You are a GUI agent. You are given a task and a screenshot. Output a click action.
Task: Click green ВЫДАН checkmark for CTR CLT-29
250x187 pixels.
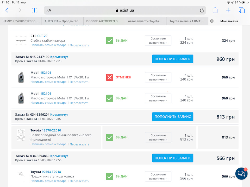110,41
